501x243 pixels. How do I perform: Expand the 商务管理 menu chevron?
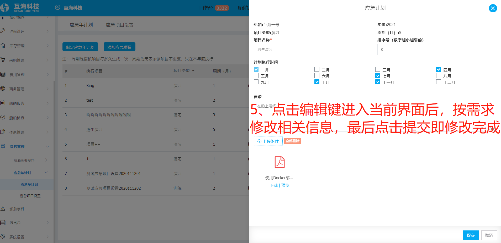point(48,89)
